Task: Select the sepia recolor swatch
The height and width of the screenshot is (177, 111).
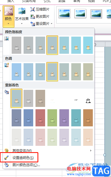Action: coord(40,98)
